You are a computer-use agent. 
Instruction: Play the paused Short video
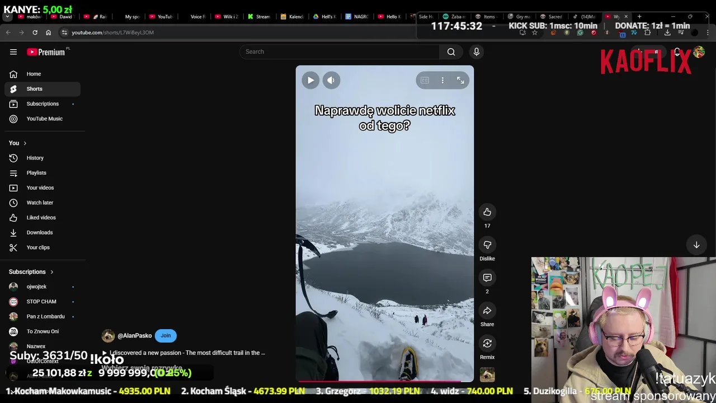pos(310,80)
